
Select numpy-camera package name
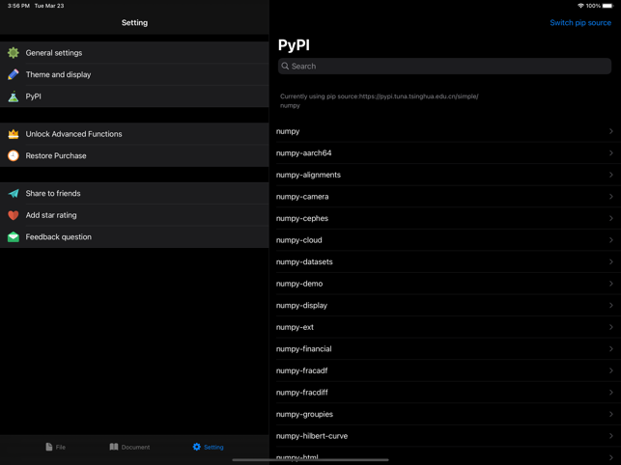tap(302, 197)
